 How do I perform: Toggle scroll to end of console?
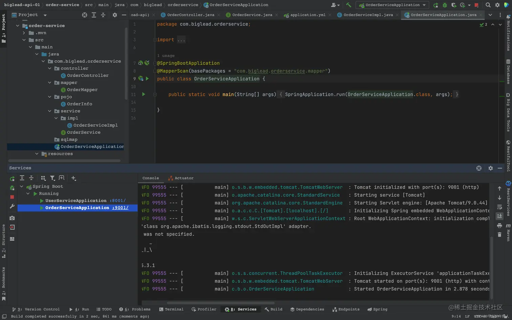(499, 216)
